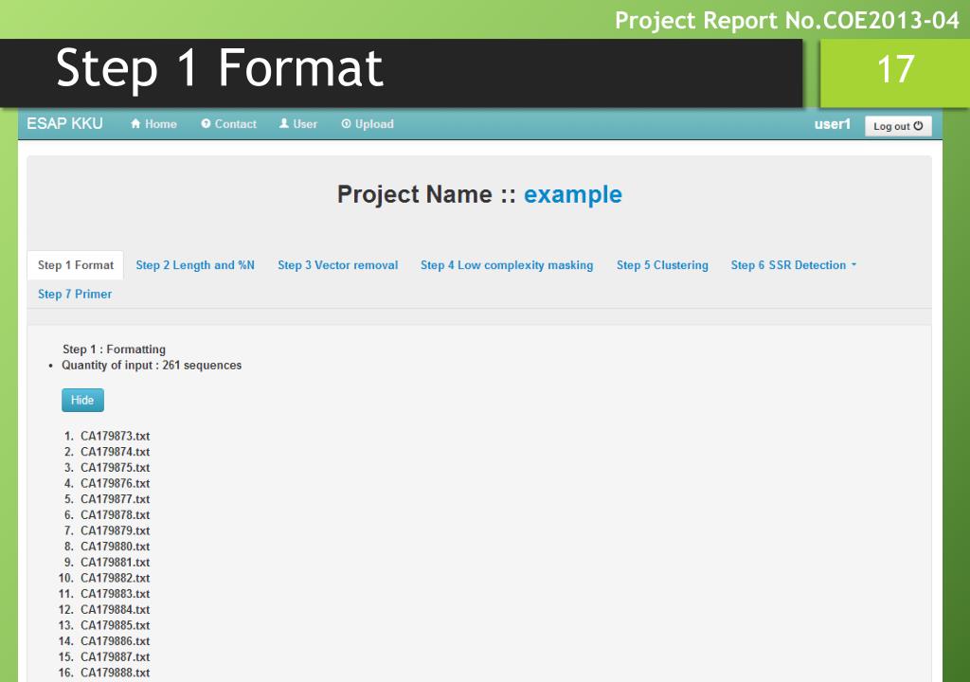
Task: Select file CA179880.txt
Action: coord(115,547)
